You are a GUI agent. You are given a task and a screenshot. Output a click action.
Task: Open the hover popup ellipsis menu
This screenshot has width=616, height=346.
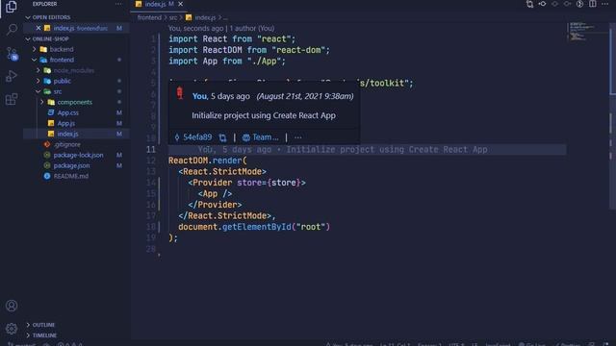(x=298, y=137)
